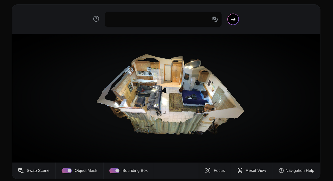Click the Swap Scene image icon
This screenshot has width=333, height=181.
(21, 170)
